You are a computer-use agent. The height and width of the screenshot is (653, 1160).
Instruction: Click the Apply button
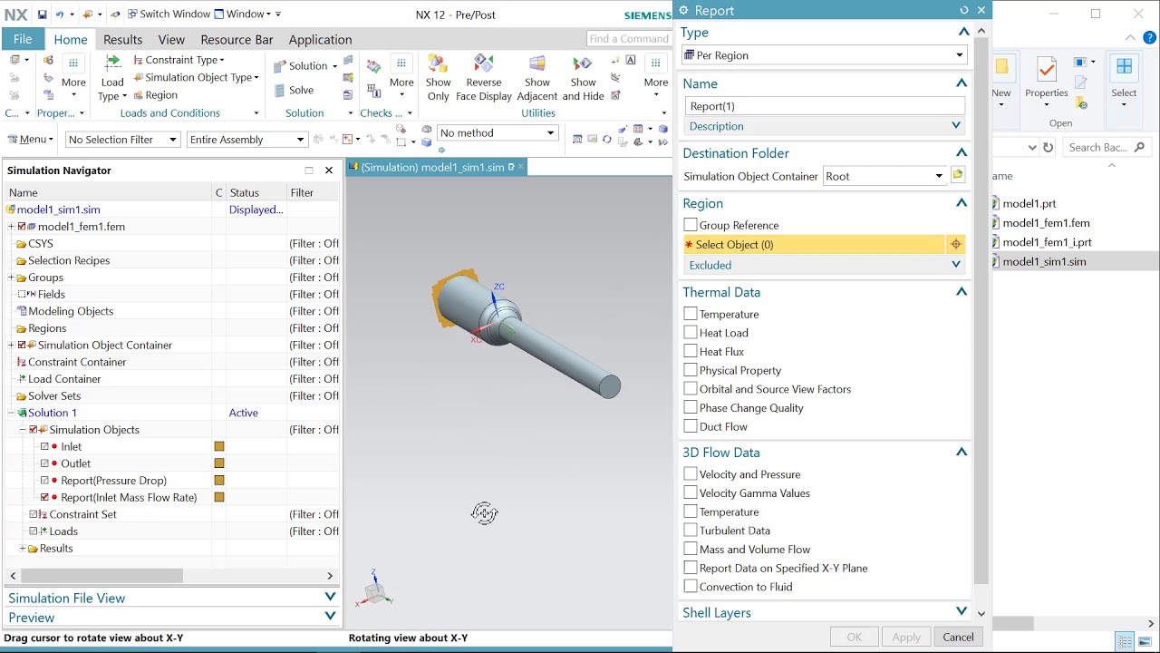pos(906,637)
